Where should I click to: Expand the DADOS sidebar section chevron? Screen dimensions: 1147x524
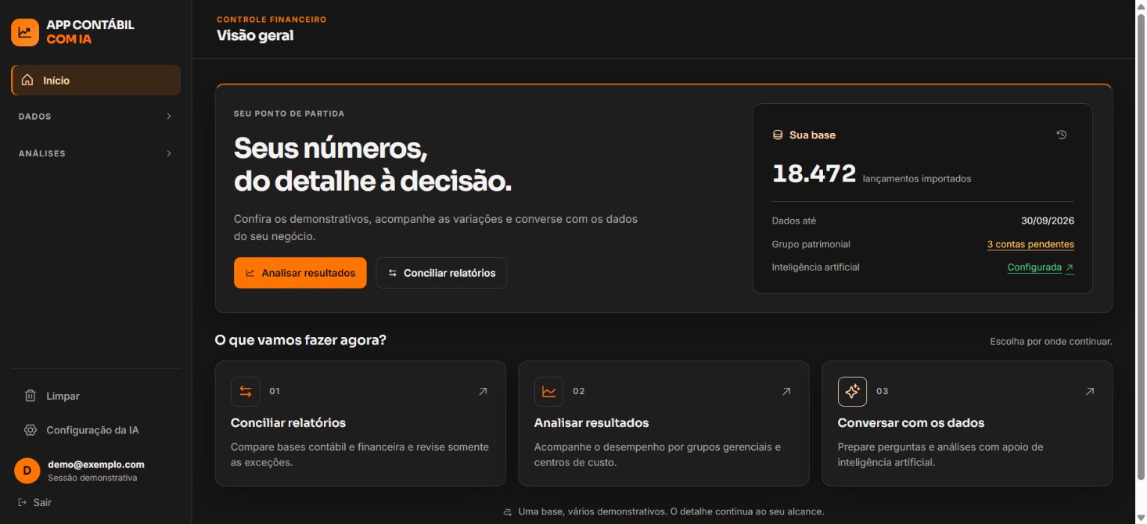point(169,117)
